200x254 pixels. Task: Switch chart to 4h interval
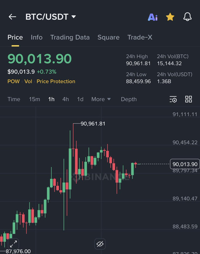tap(65, 99)
